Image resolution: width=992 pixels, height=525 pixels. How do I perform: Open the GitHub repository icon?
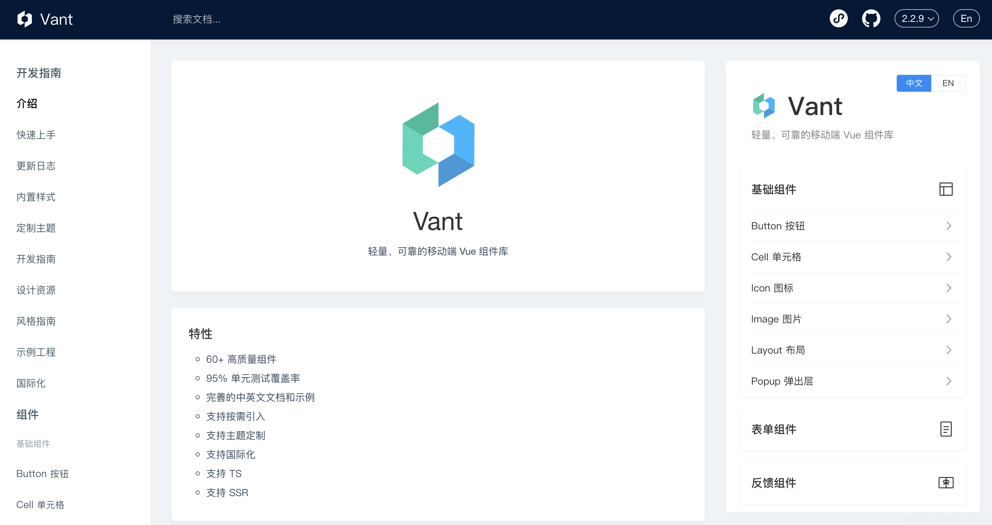(x=871, y=18)
